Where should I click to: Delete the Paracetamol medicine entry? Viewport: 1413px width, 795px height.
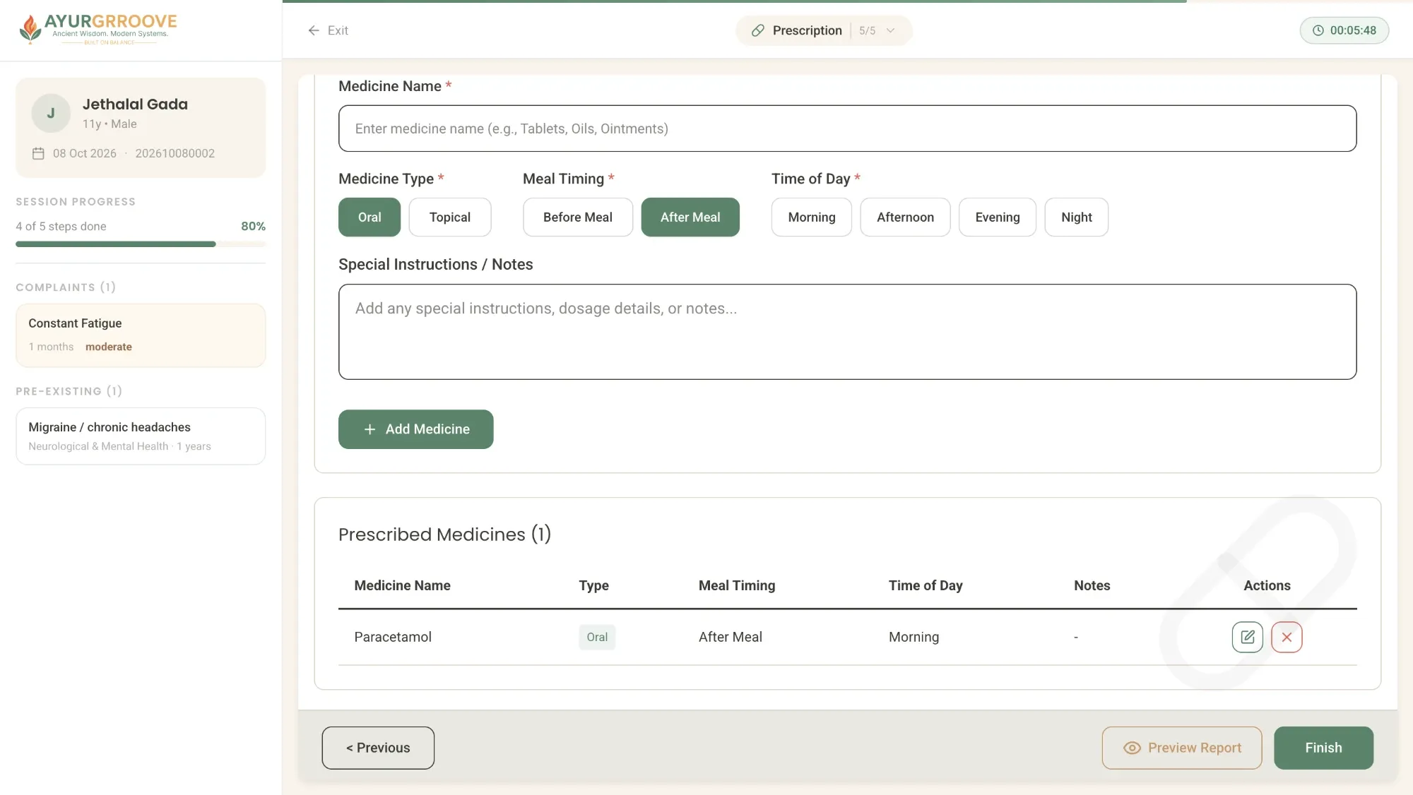click(1287, 637)
